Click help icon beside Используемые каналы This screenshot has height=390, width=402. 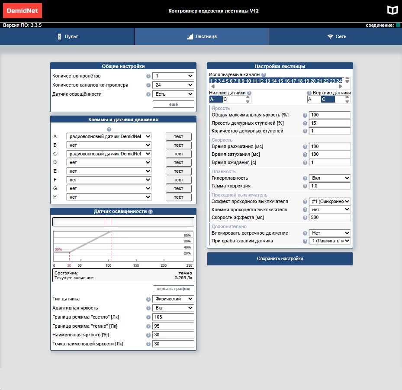[264, 75]
